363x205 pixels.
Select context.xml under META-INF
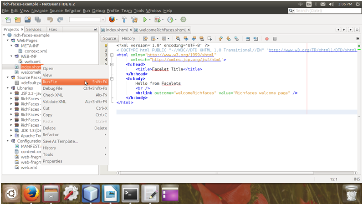tap(36, 51)
